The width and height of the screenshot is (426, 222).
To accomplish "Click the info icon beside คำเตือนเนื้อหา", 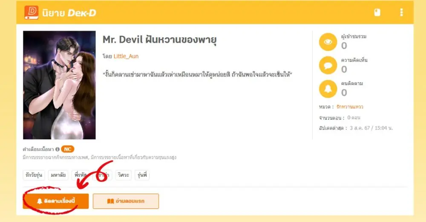I will click(58, 149).
